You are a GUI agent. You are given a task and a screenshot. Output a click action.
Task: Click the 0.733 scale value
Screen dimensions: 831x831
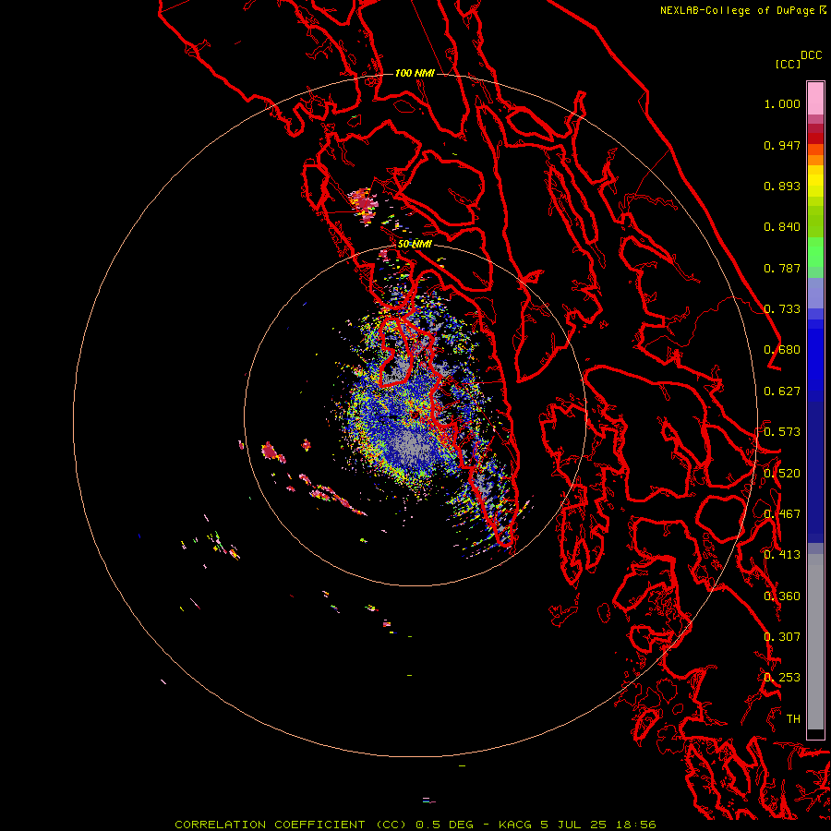point(782,309)
